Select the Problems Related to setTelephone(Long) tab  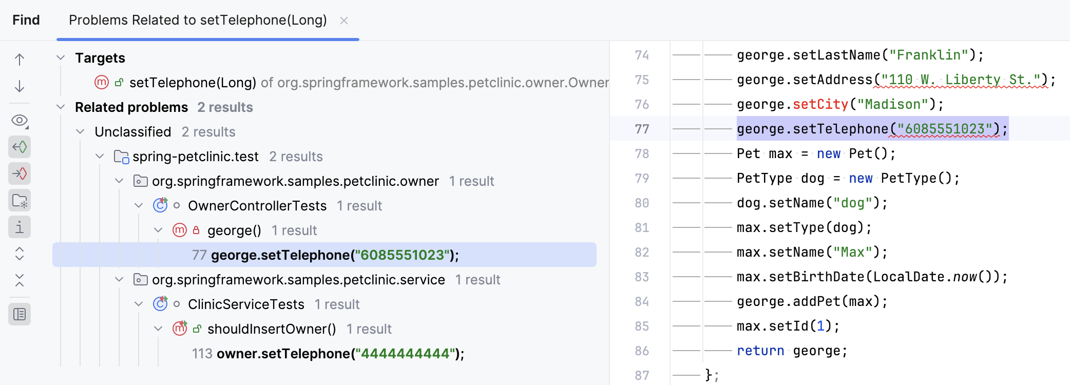198,20
